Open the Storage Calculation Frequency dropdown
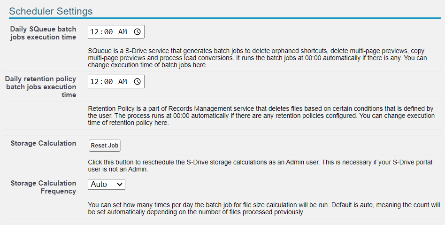This screenshot has width=445, height=225. point(106,185)
